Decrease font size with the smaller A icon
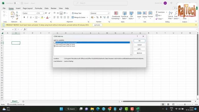This screenshot has height=112, width=199. (49, 13)
